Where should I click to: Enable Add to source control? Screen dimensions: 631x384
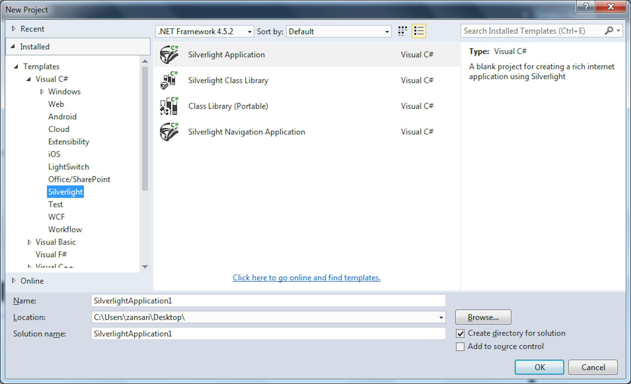pos(460,347)
